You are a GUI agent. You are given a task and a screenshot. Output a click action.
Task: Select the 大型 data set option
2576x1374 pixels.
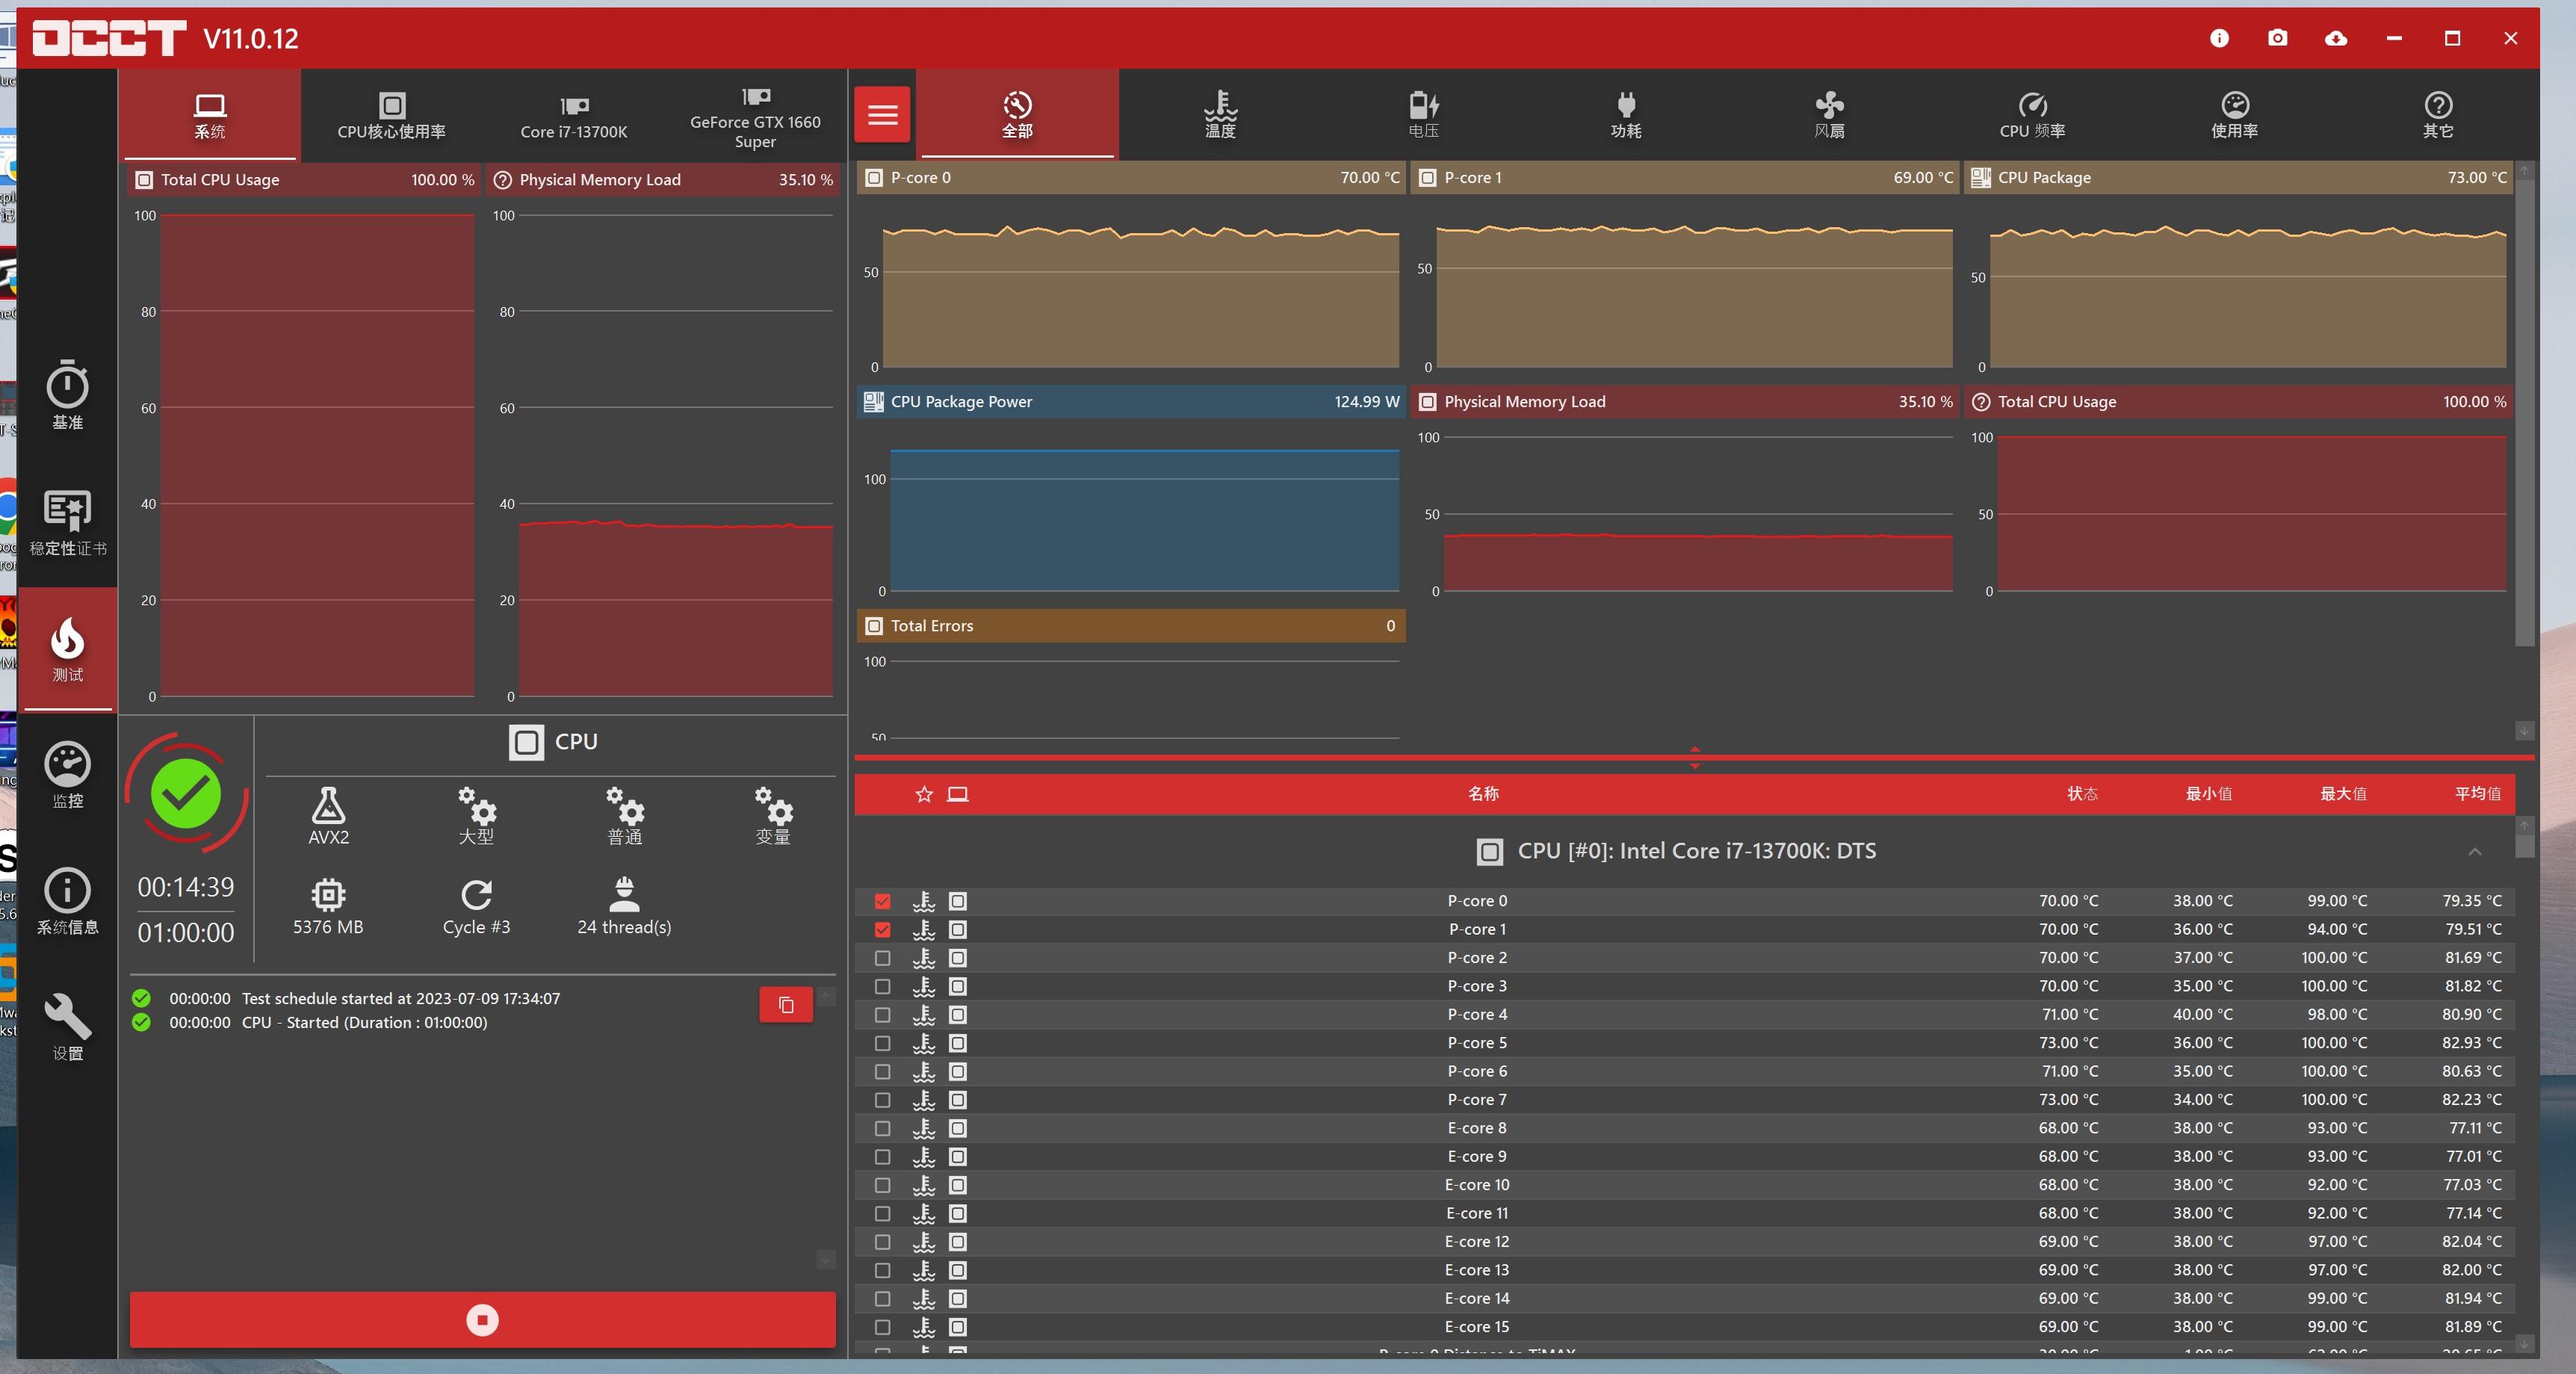coord(476,816)
